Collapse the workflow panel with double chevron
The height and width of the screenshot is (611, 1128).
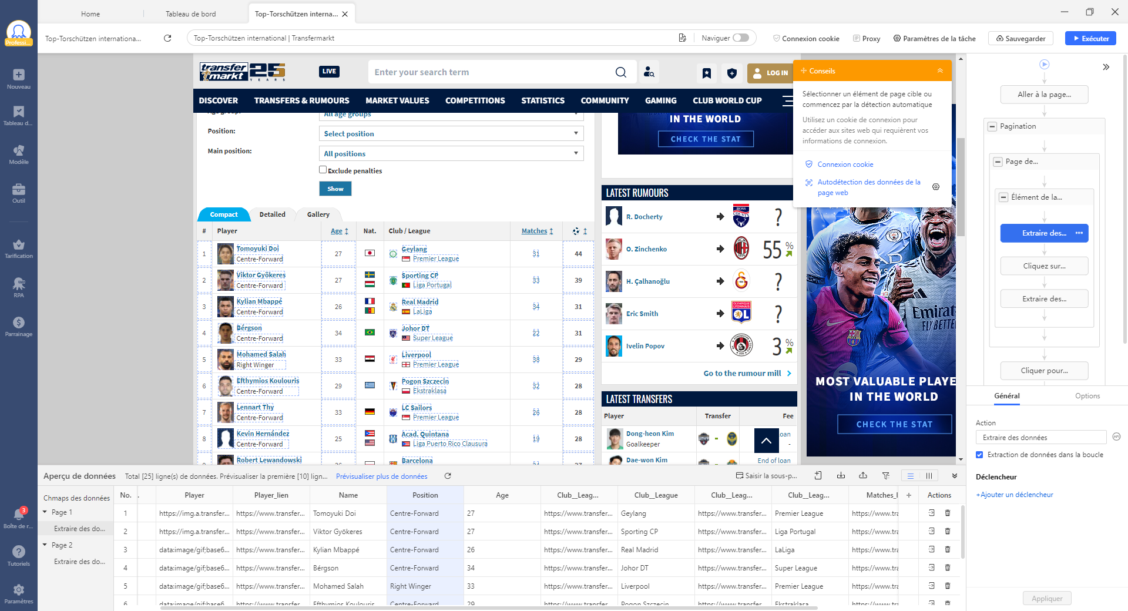click(x=1106, y=67)
